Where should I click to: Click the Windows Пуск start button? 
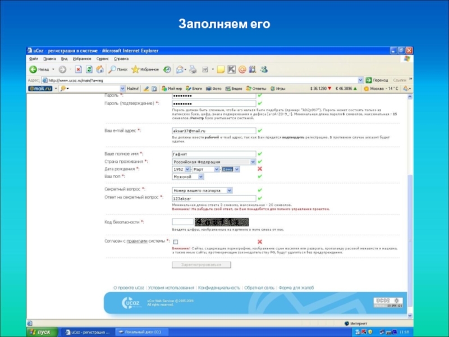40,332
